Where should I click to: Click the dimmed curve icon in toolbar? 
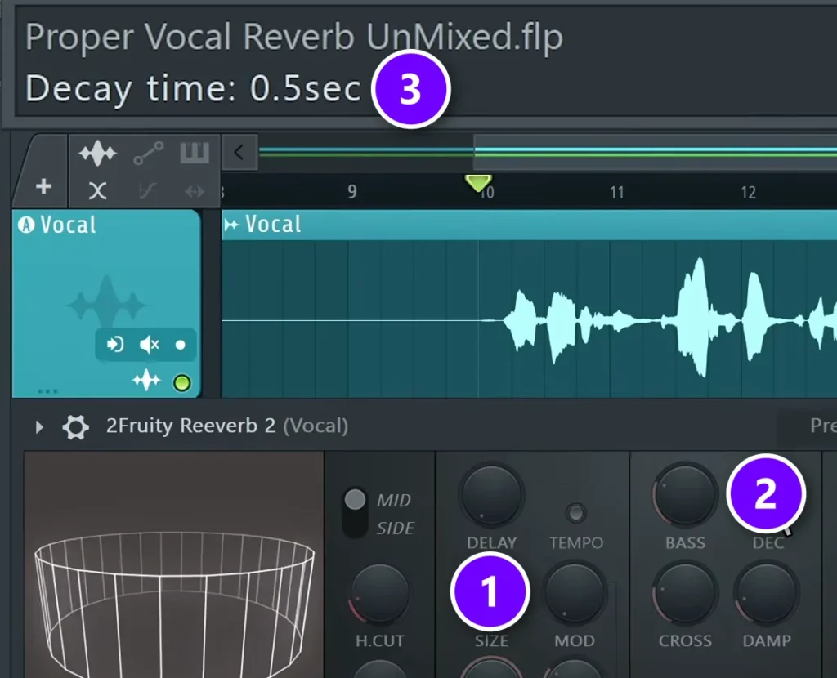tap(147, 191)
